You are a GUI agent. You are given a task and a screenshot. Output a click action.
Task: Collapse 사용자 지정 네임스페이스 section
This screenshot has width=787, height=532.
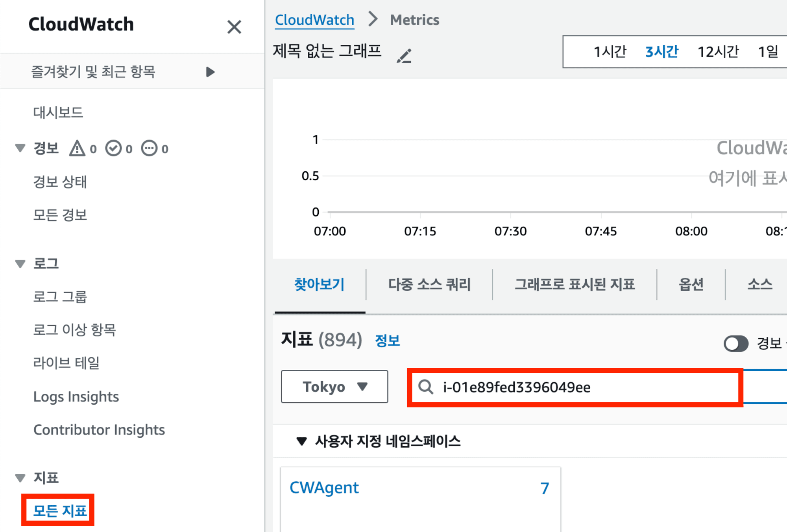(301, 441)
